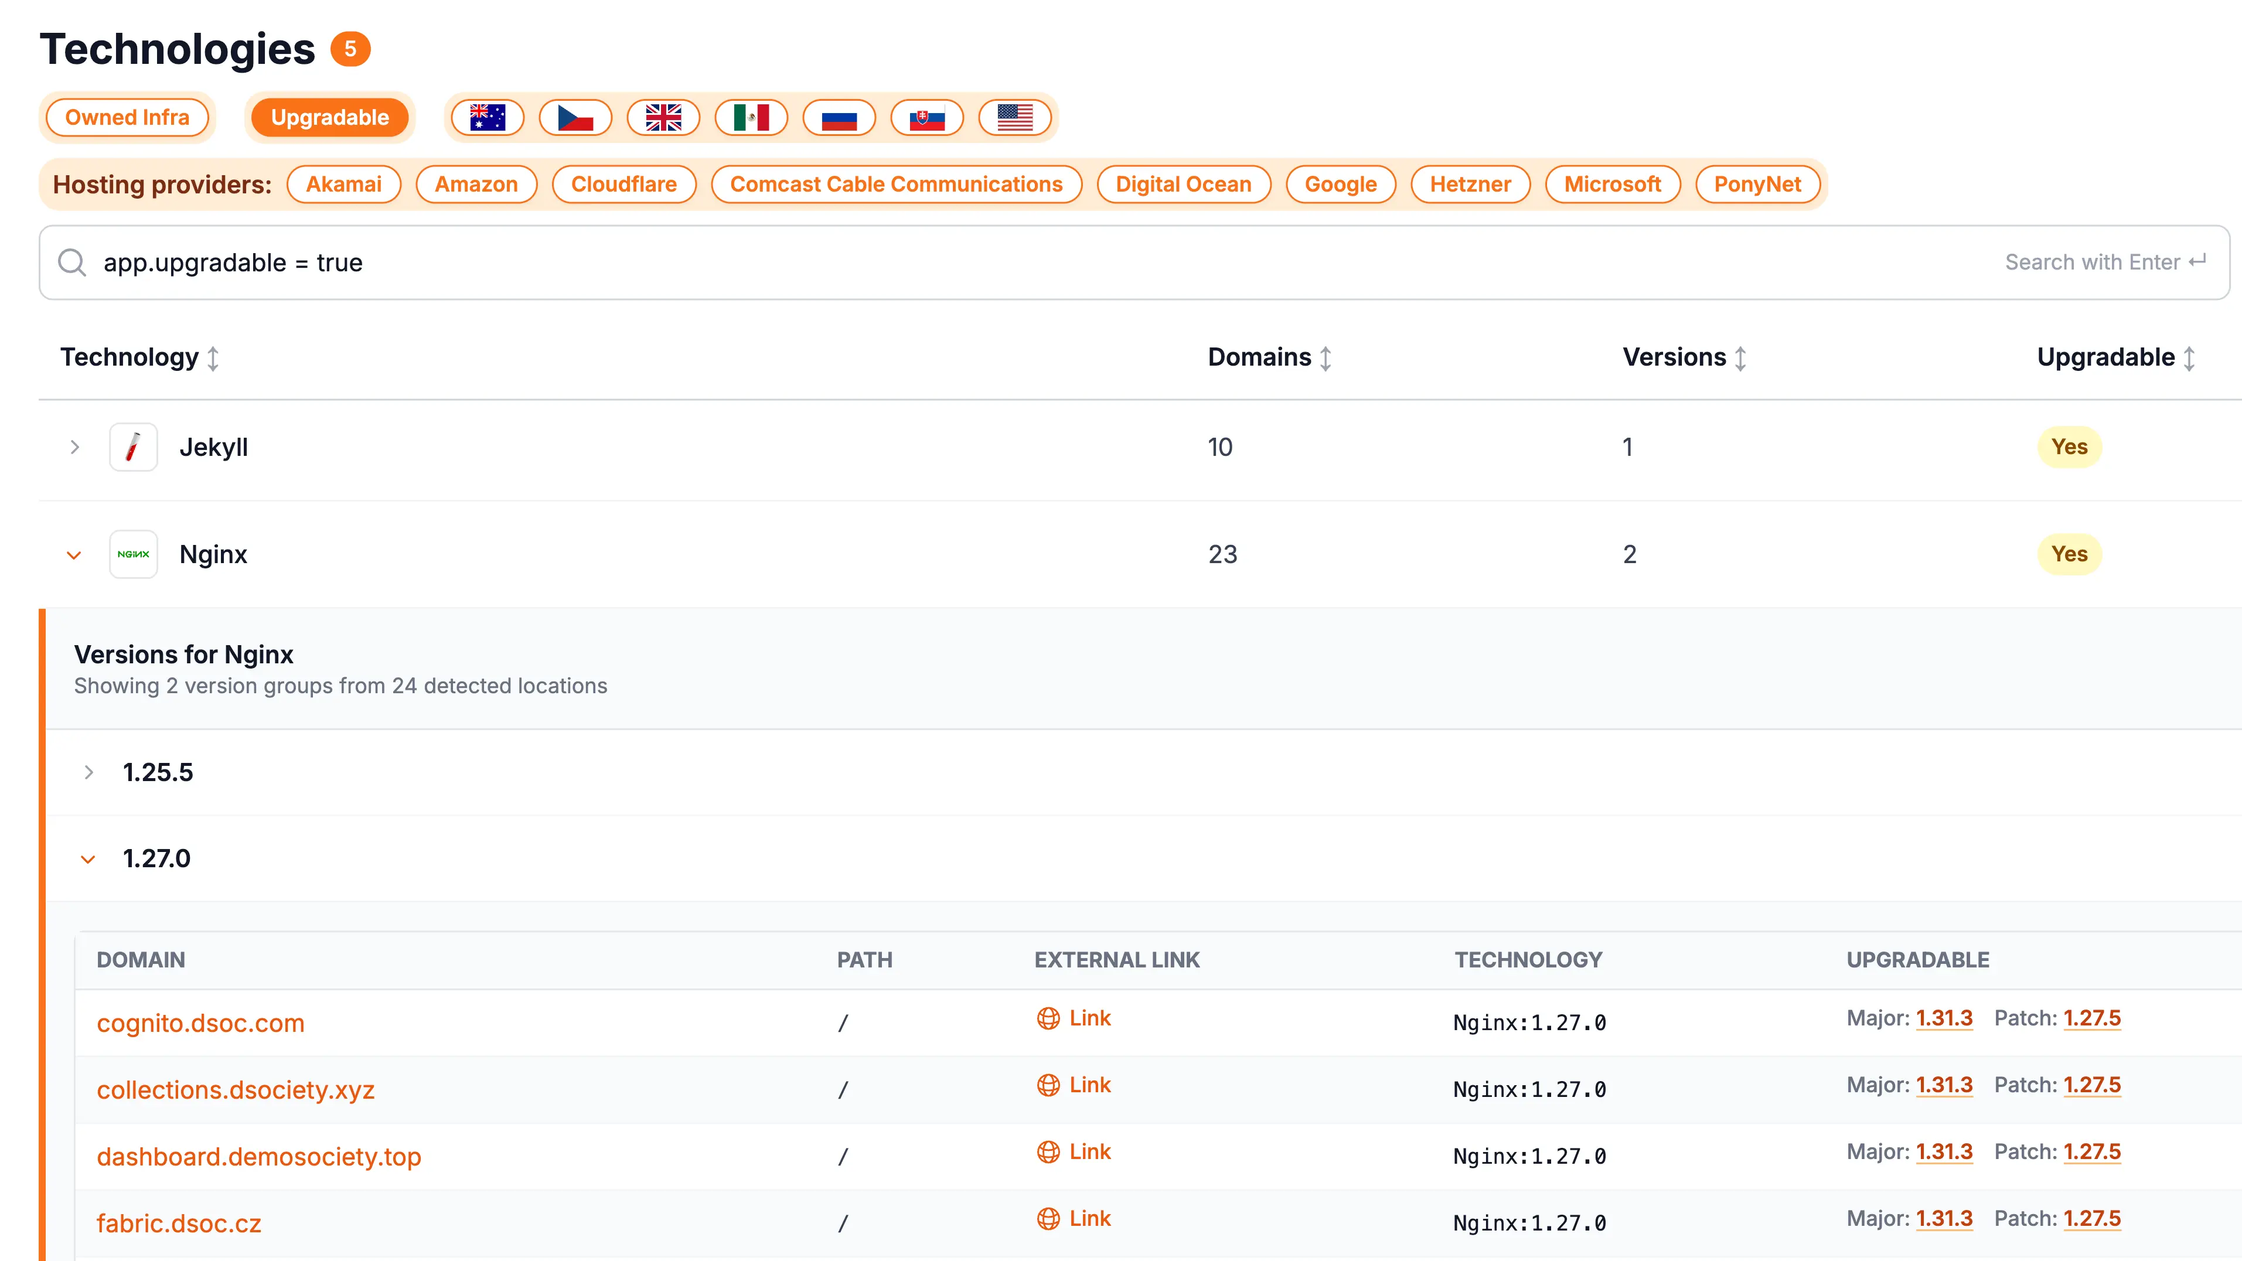Image resolution: width=2242 pixels, height=1261 pixels.
Task: Toggle PonyNet hosting provider filter
Action: [1758, 185]
